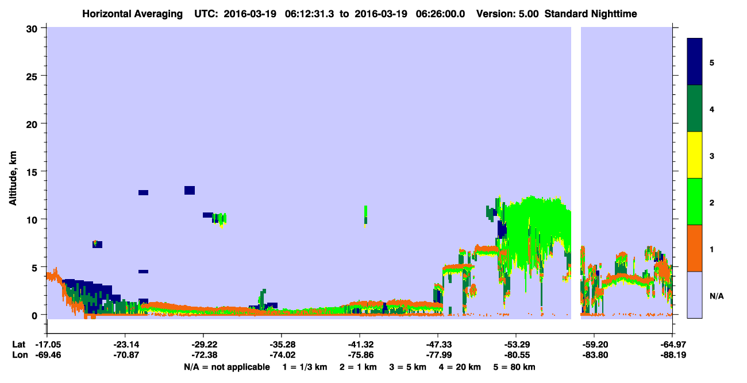Click latitude value -47.33
This screenshot has height=383, width=747.
pos(438,345)
